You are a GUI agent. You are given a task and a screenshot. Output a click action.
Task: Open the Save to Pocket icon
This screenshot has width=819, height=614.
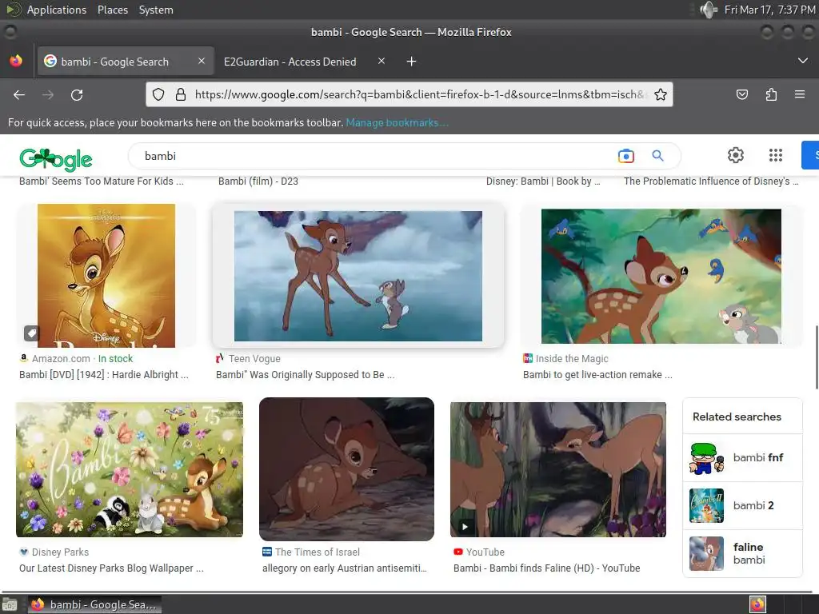pos(741,94)
